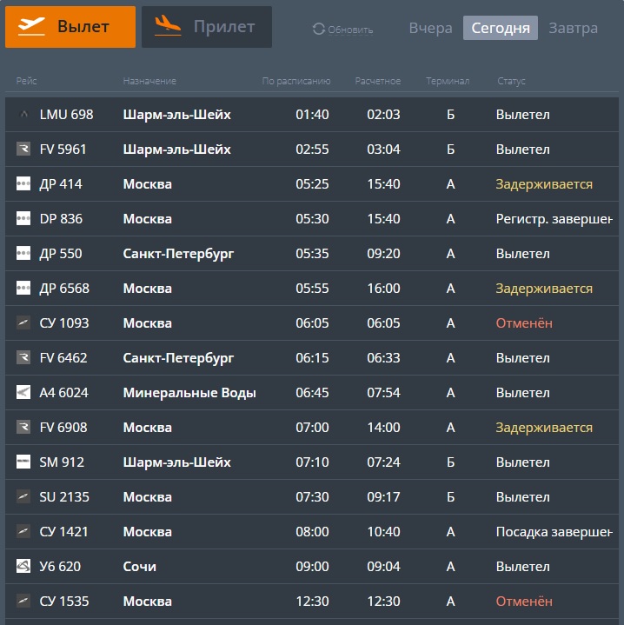Click the Рейс column header

(x=26, y=81)
